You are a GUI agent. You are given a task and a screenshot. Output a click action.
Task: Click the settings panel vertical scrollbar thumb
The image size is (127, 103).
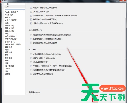[x=125, y=59]
